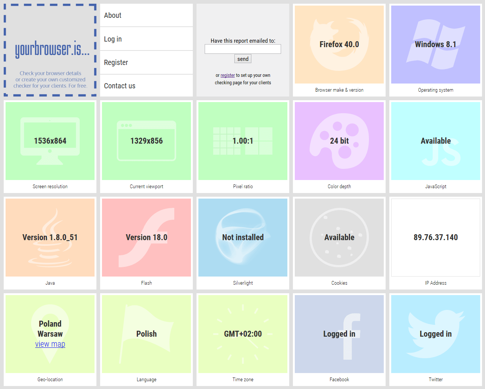485x389 pixels.
Task: Open the Register menu item
Action: (146, 62)
